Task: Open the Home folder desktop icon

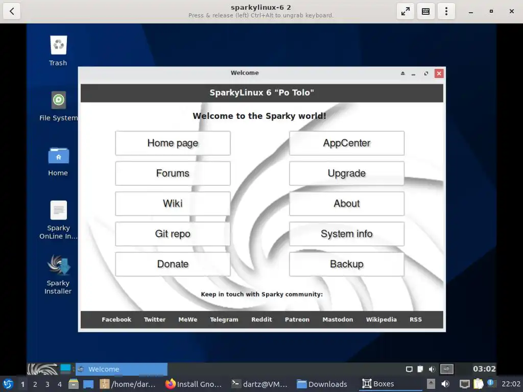Action: point(58,156)
